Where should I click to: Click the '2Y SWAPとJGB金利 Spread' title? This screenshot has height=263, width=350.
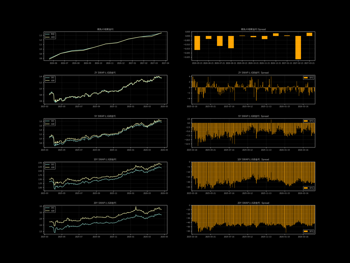(253, 72)
